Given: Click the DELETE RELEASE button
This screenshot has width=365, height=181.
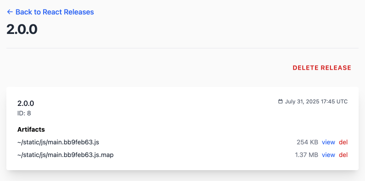Looking at the screenshot, I should tap(322, 68).
